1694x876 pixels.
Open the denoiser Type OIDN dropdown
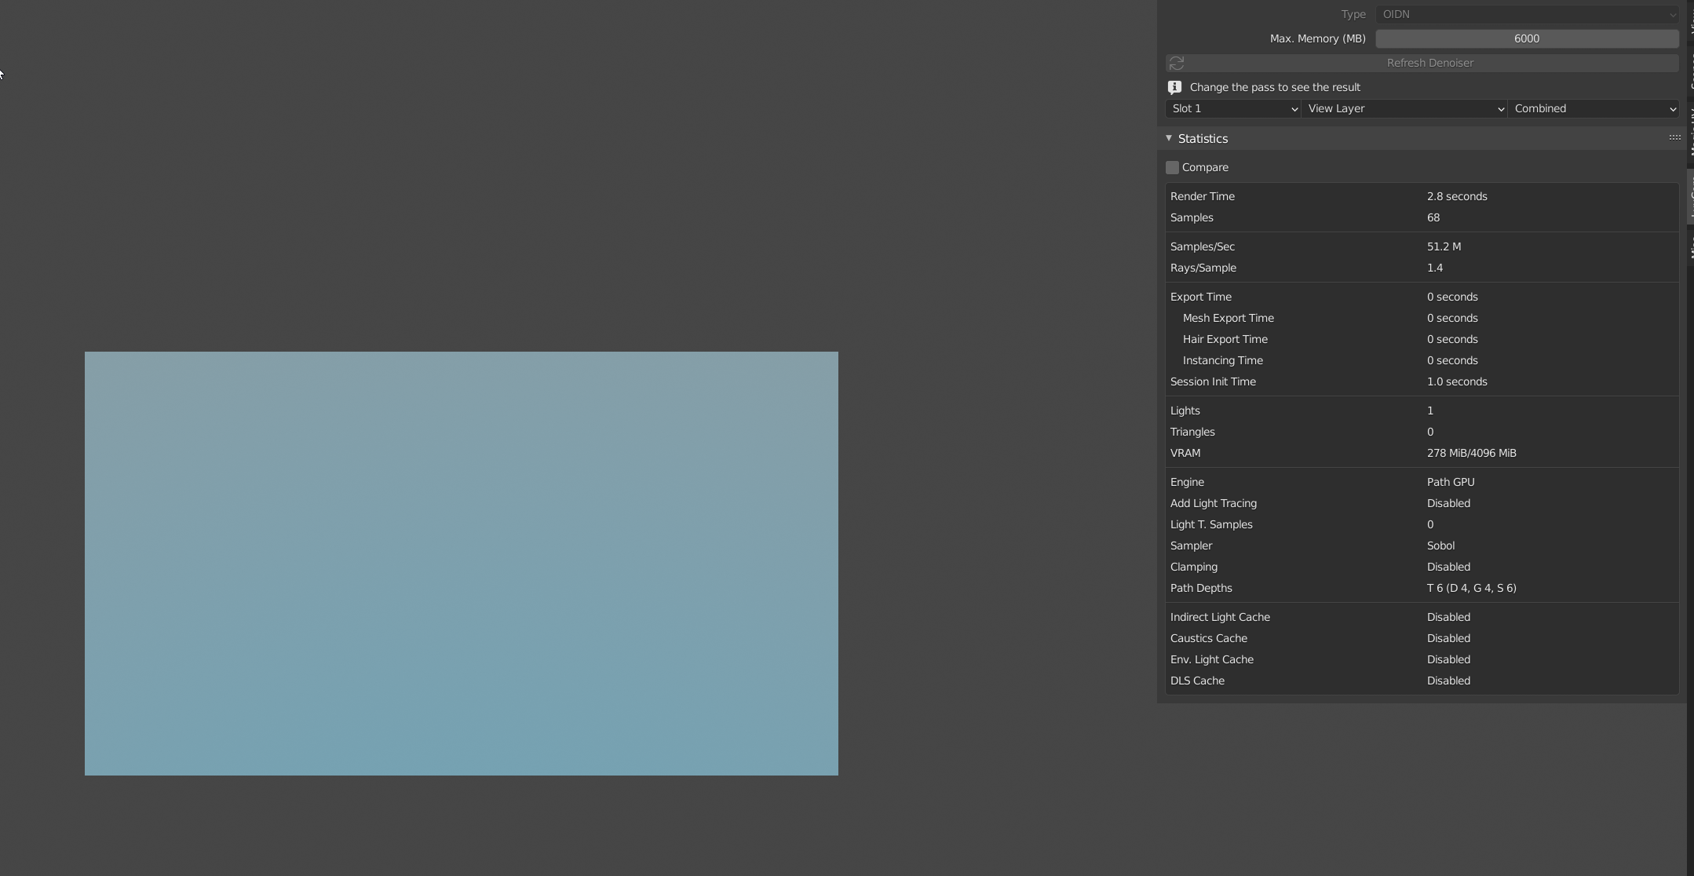(1527, 14)
